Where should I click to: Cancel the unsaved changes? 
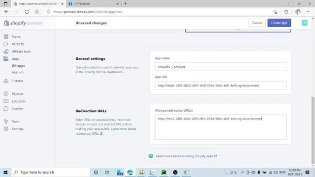257,23
